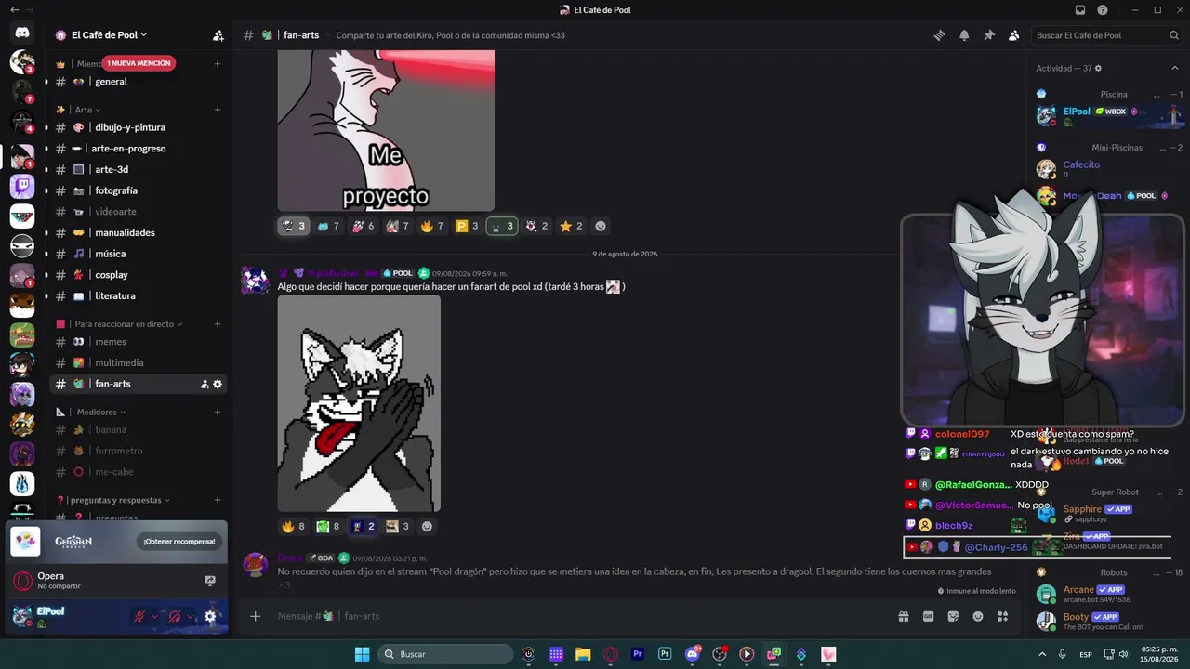The image size is (1190, 669).
Task: Create invite for fan-arts channel
Action: (x=205, y=384)
